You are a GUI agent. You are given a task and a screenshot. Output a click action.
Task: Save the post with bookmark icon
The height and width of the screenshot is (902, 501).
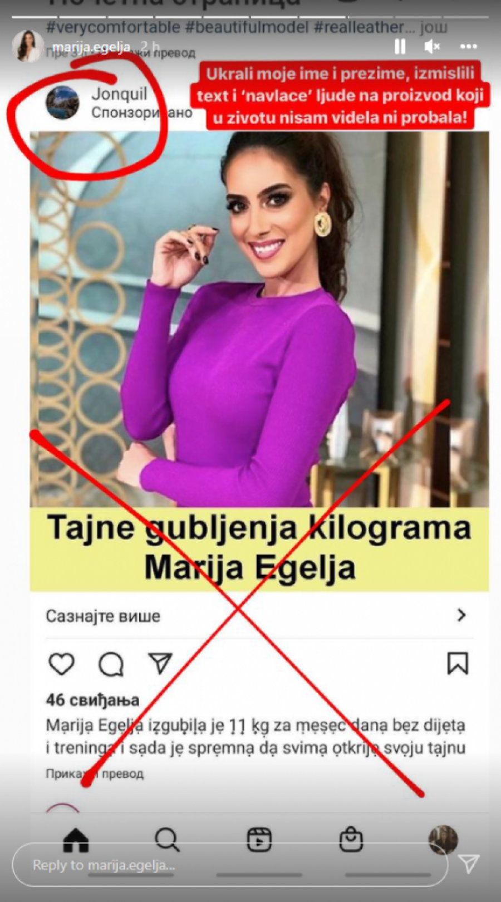(458, 663)
